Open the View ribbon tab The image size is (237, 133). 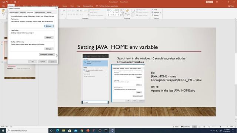click(72, 6)
